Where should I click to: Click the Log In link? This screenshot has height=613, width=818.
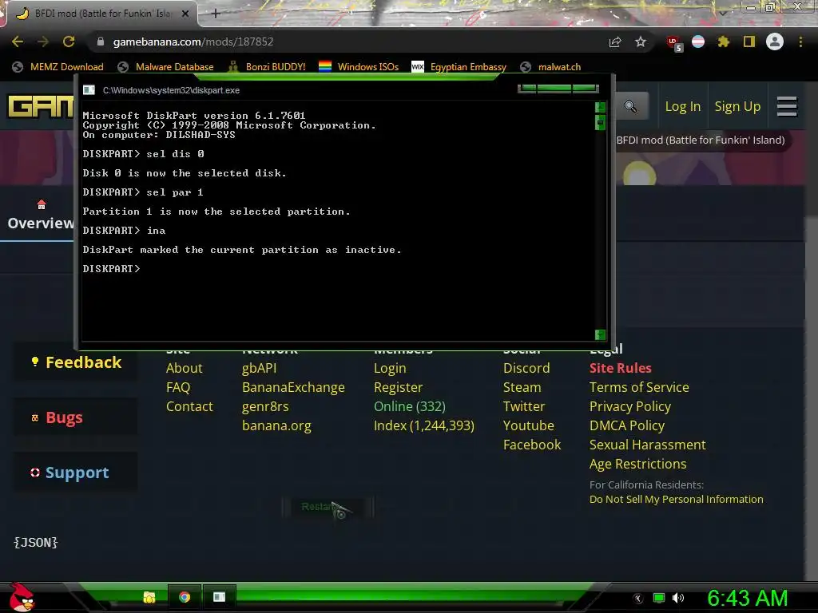(x=682, y=106)
